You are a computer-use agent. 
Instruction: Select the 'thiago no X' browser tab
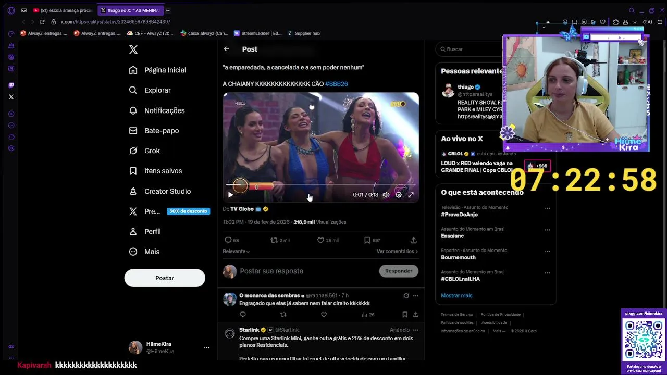[131, 10]
